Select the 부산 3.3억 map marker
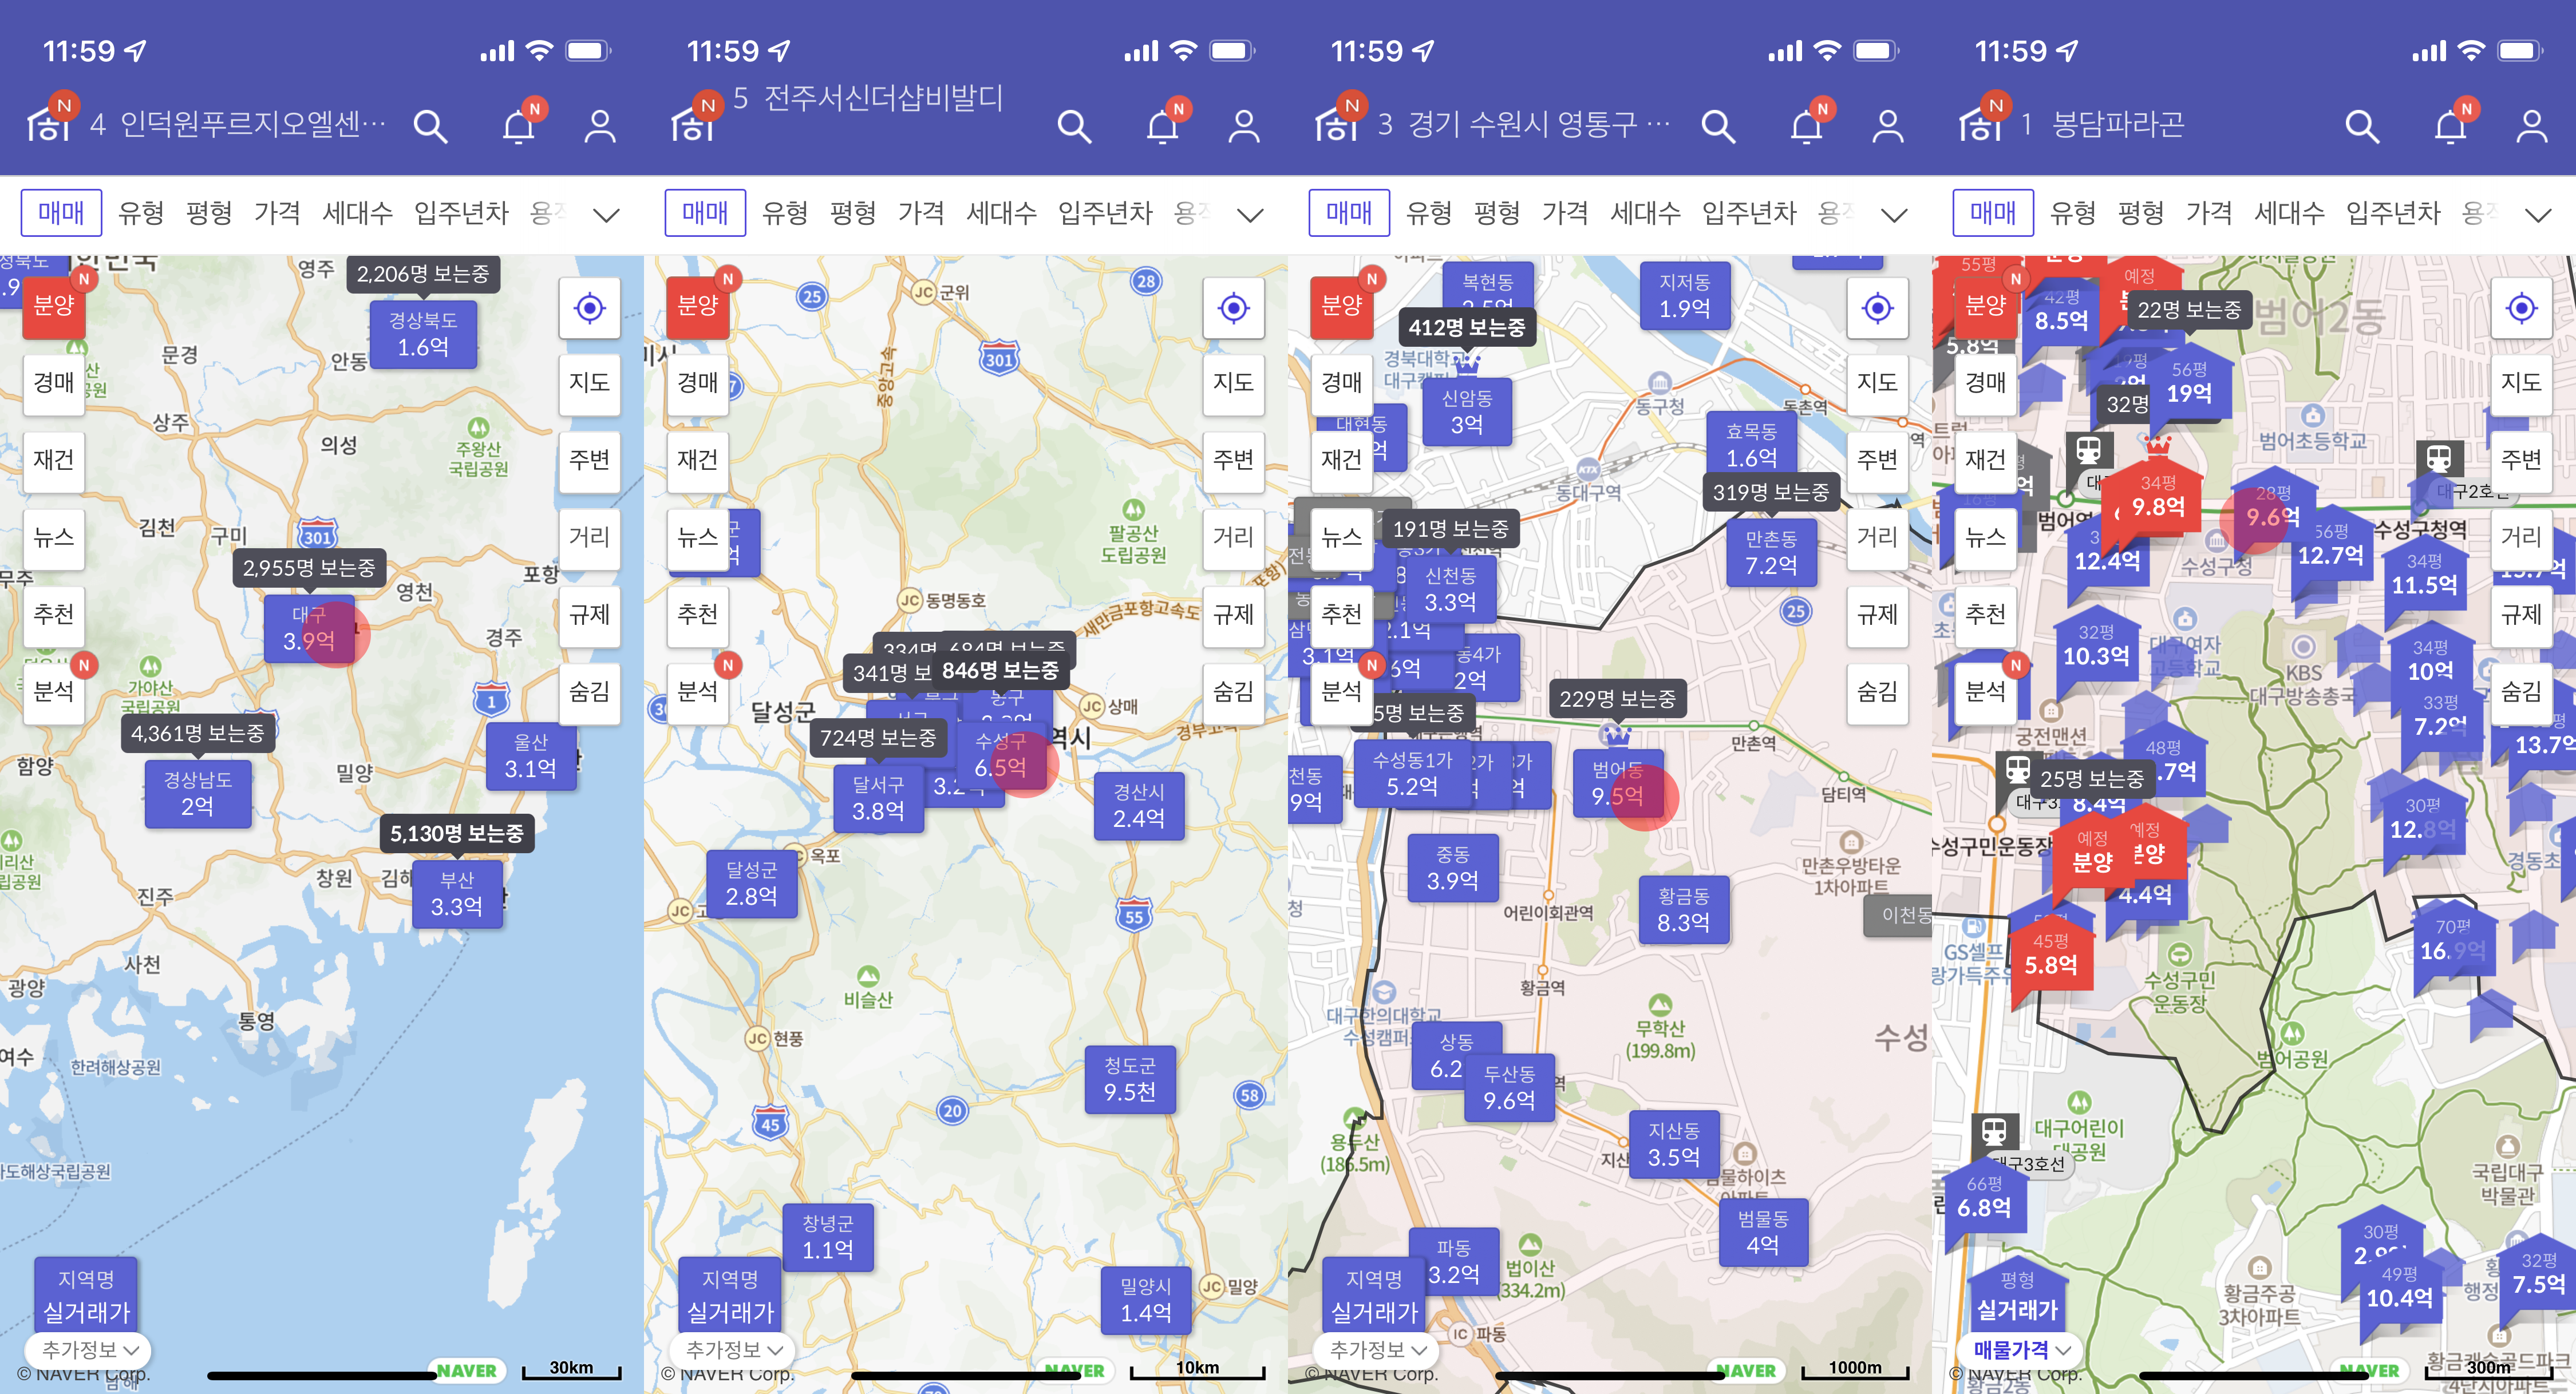 (x=457, y=894)
